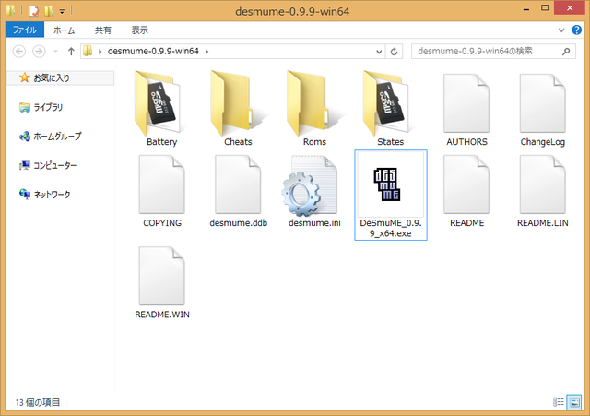The width and height of the screenshot is (590, 416).
Task: Select the AUTHORS file icon
Action: coord(466,103)
